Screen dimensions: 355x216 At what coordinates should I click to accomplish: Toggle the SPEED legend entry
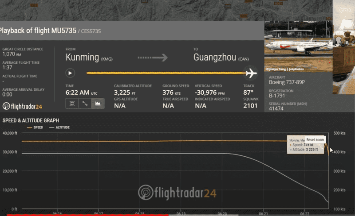tap(35, 127)
